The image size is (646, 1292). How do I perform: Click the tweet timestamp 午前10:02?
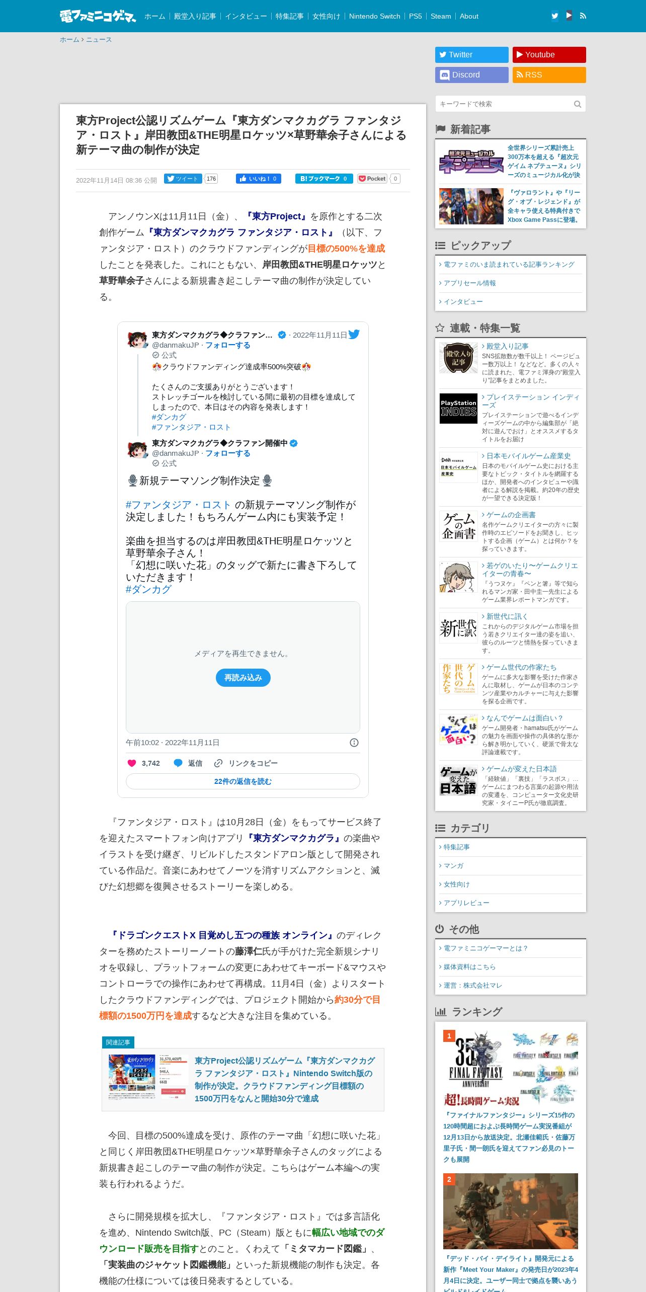pyautogui.click(x=173, y=743)
